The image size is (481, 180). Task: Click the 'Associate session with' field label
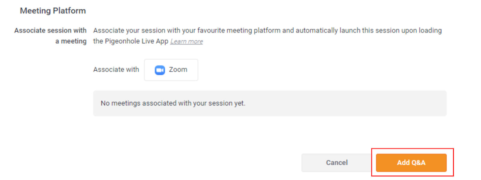pyautogui.click(x=50, y=31)
